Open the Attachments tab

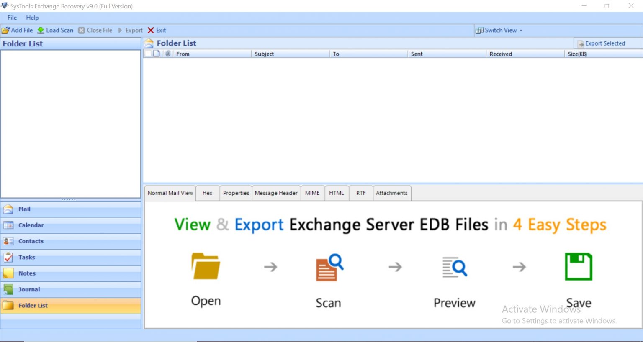coord(391,193)
